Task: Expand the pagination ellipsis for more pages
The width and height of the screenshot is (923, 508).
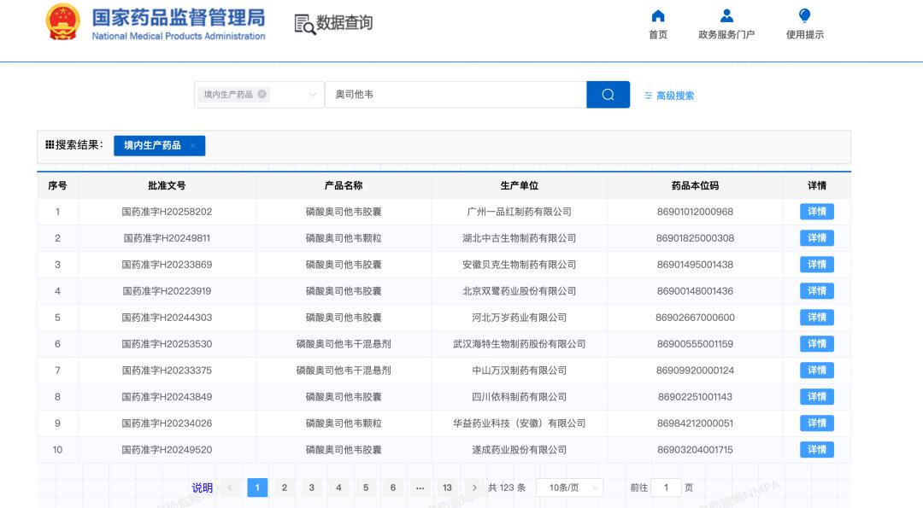Action: coord(420,488)
